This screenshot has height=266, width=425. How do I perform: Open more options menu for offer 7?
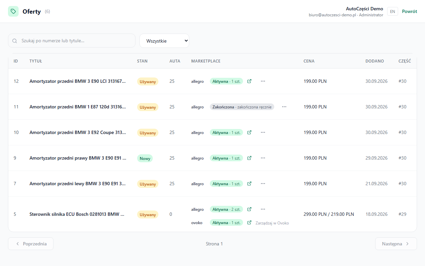click(263, 184)
